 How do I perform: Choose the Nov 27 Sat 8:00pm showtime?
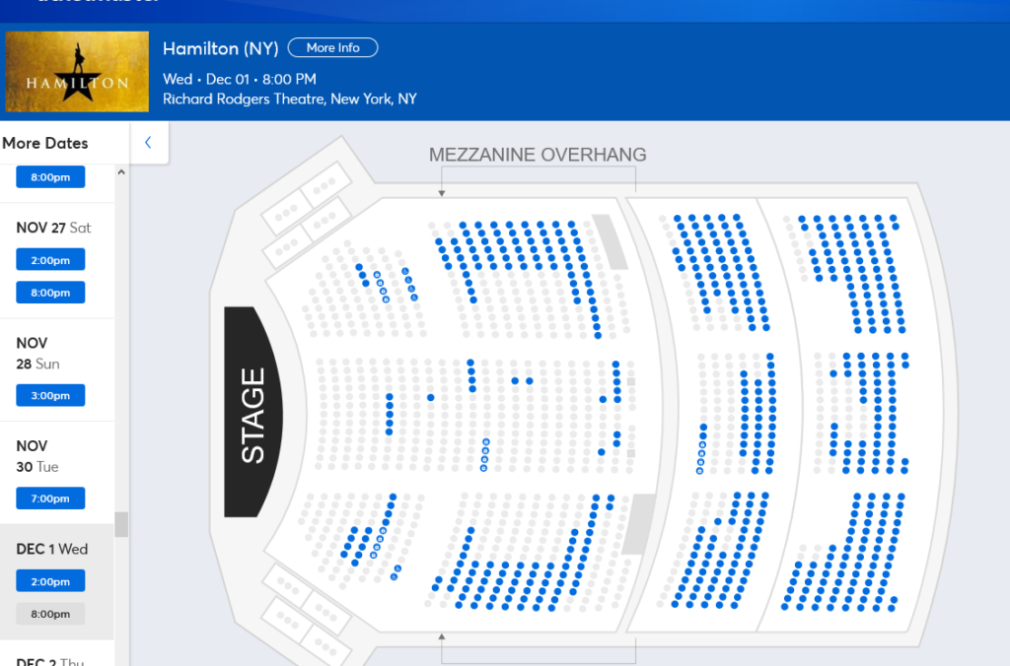(50, 293)
